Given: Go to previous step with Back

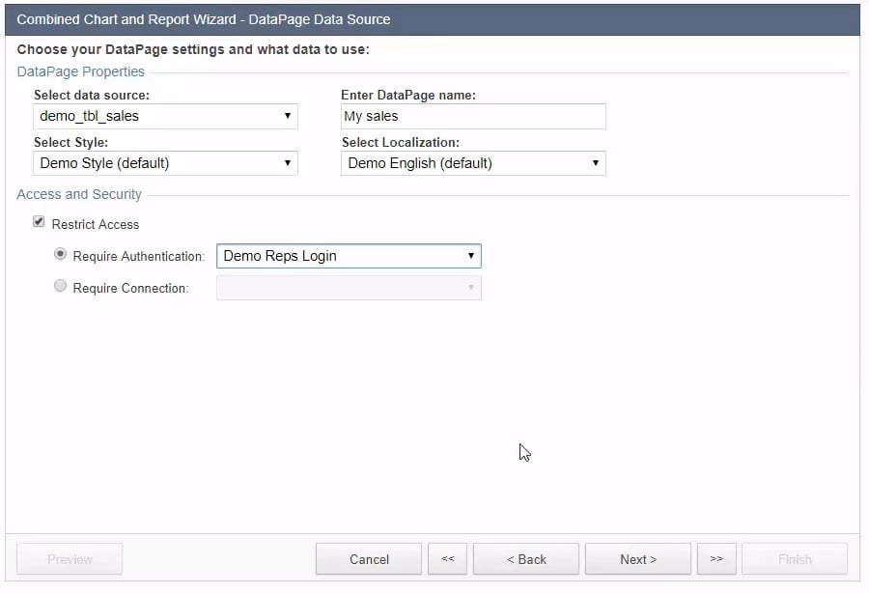Looking at the screenshot, I should (x=526, y=559).
